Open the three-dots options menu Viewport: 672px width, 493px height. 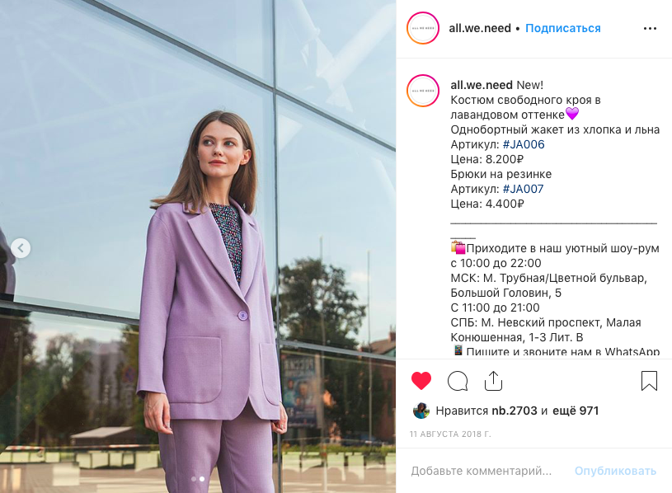(x=650, y=28)
